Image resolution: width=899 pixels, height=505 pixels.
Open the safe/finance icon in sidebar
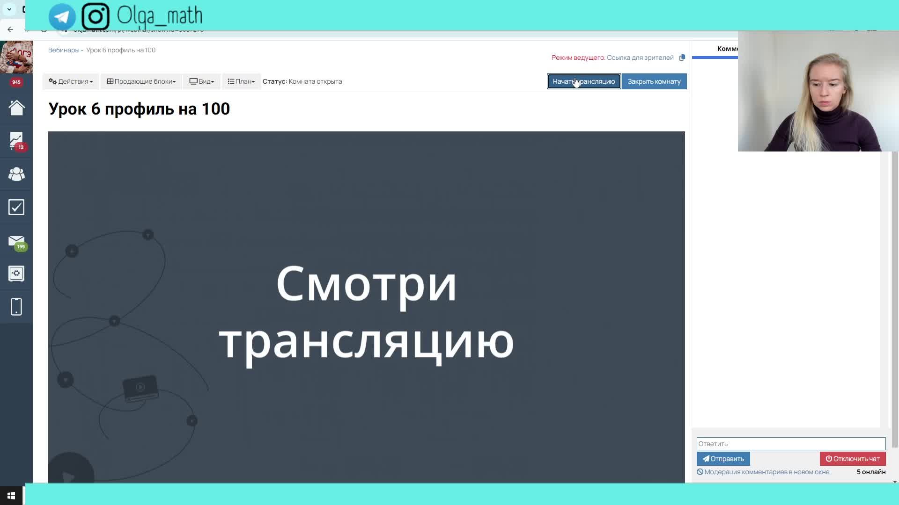point(16,274)
